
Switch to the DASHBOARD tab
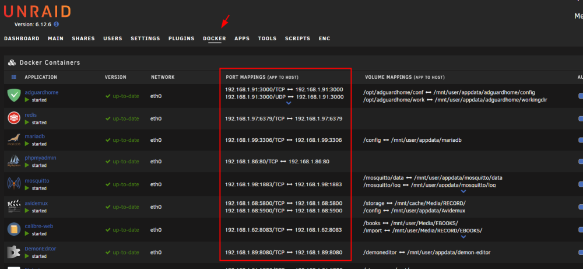click(x=22, y=39)
